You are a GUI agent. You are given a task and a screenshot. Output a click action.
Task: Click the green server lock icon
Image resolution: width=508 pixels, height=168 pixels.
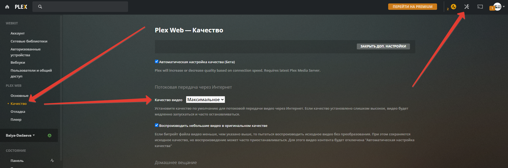pos(49,135)
